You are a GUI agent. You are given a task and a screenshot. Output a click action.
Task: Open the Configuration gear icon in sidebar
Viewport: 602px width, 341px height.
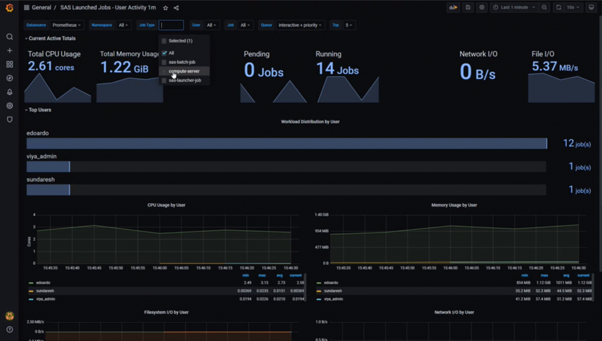(x=10, y=105)
